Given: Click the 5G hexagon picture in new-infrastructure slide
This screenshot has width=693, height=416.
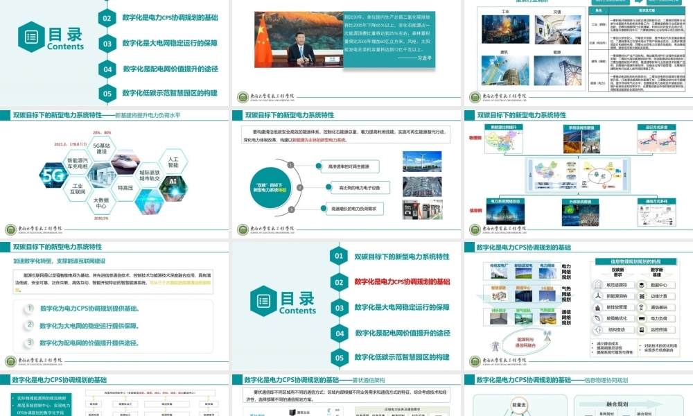Looking at the screenshot, I should pos(53,176).
